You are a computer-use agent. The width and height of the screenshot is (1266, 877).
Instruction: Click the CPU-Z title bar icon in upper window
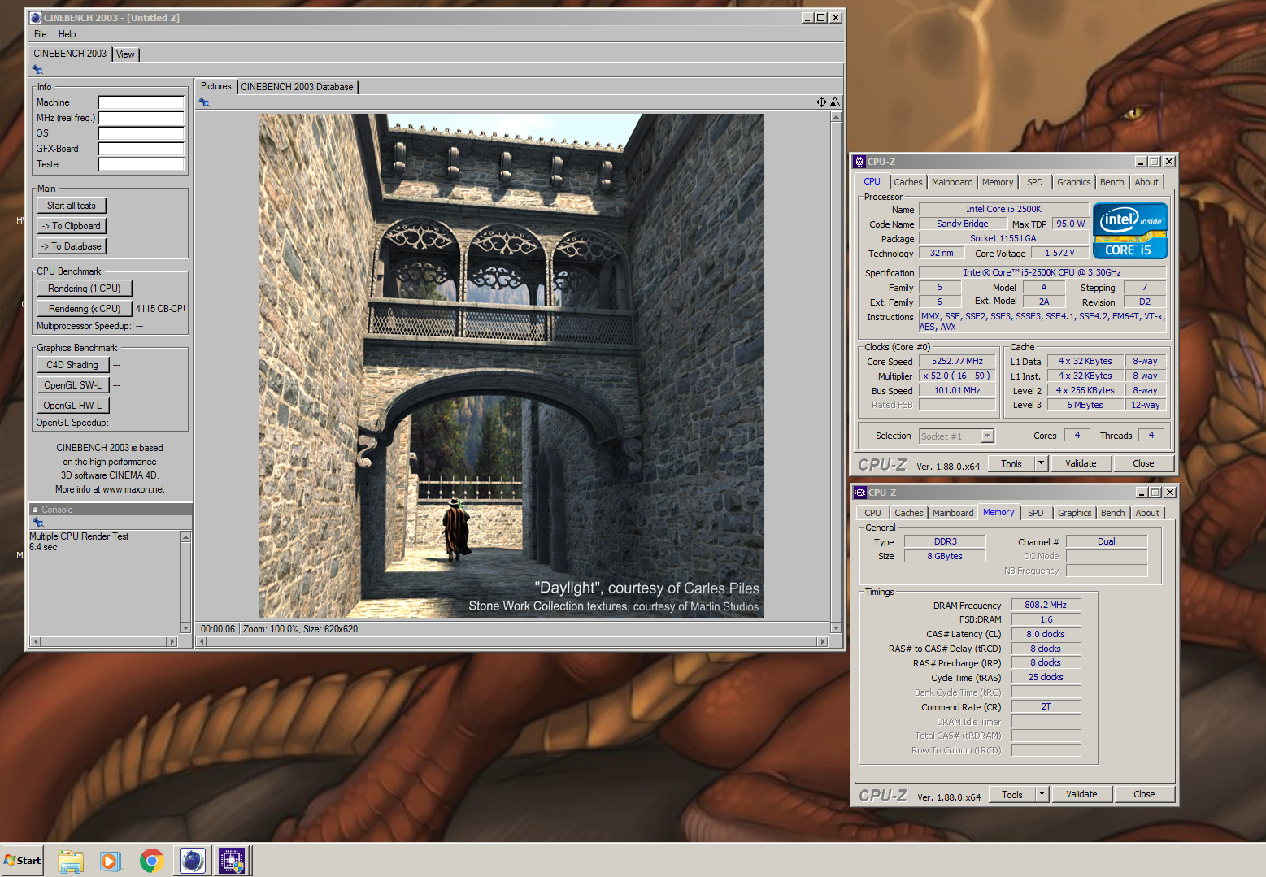tap(859, 162)
